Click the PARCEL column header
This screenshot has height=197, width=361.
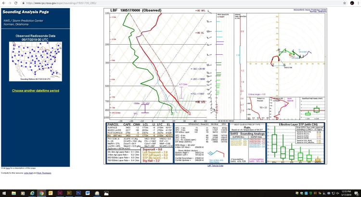coord(113,124)
